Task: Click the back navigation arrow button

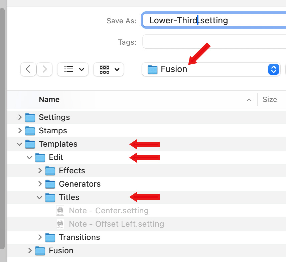Action: [x=28, y=69]
